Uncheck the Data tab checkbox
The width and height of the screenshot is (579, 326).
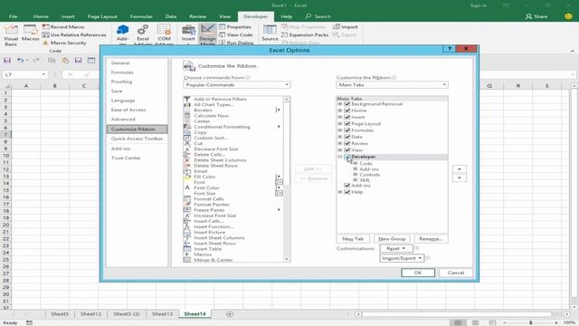347,137
